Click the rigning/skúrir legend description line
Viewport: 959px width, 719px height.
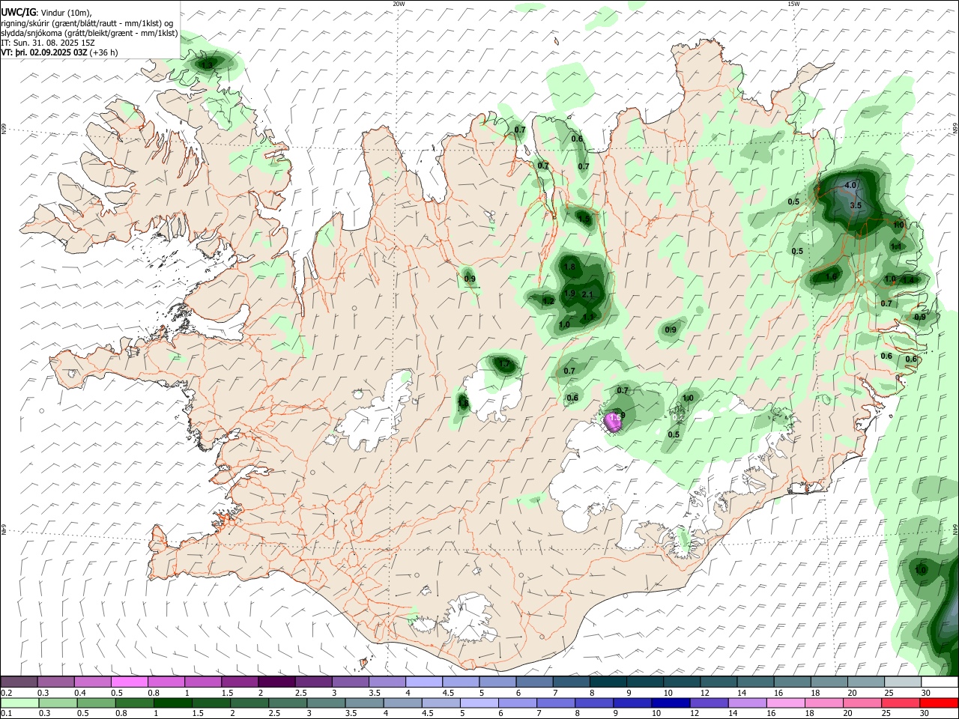click(x=87, y=23)
